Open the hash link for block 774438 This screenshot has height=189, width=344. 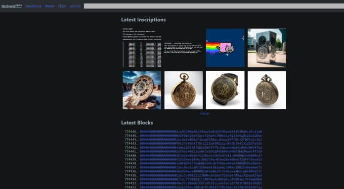coord(201,163)
